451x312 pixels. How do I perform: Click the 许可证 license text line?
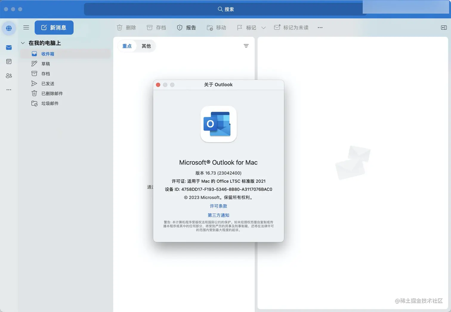point(218,181)
